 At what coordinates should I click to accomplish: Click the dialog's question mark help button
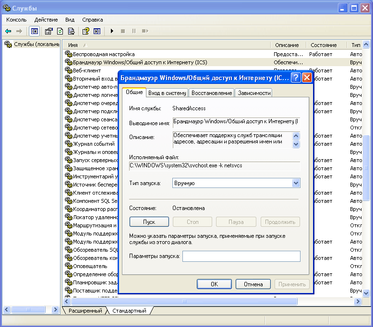(x=296, y=78)
